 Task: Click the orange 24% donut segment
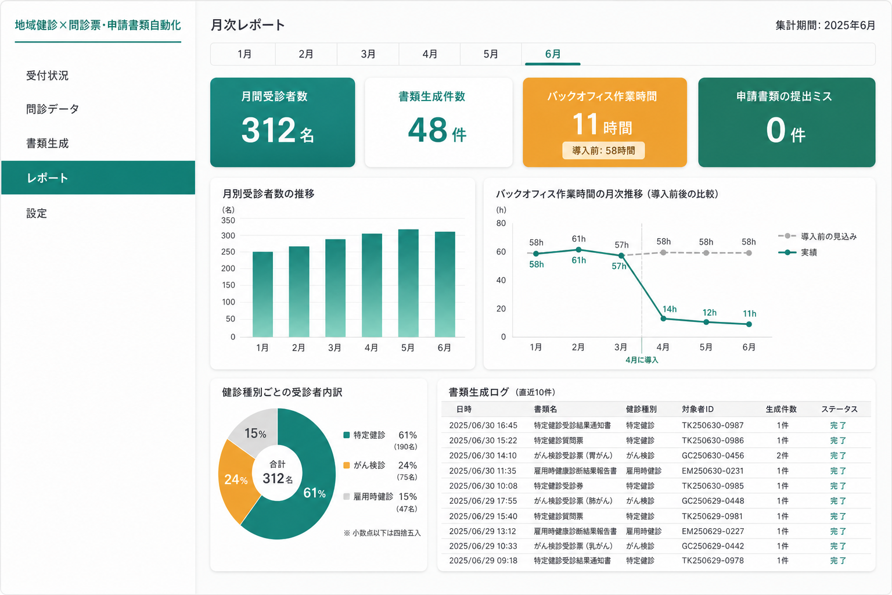(x=236, y=479)
